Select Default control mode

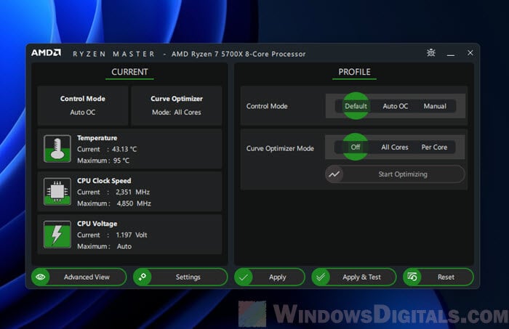pos(356,106)
